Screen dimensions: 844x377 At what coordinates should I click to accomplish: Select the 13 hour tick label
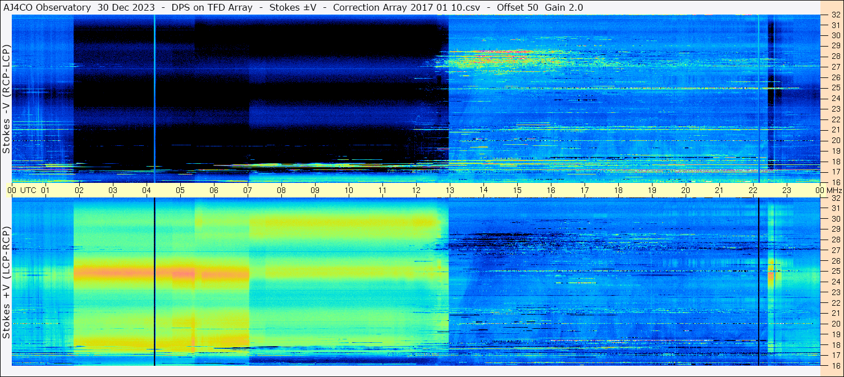pyautogui.click(x=450, y=190)
